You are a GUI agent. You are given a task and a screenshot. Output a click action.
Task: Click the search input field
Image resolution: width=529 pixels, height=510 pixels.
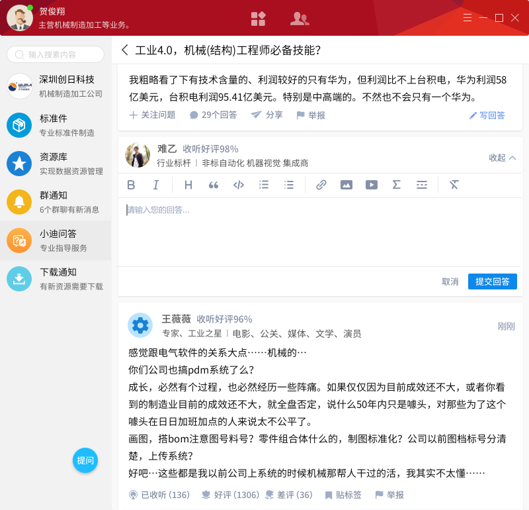coord(56,54)
